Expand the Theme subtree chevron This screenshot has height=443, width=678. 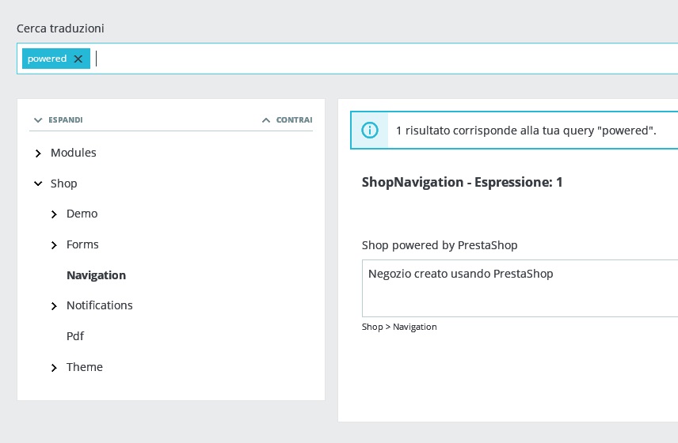[x=54, y=368]
